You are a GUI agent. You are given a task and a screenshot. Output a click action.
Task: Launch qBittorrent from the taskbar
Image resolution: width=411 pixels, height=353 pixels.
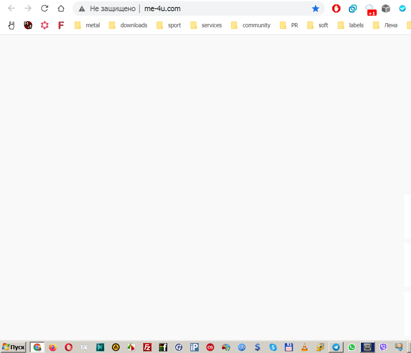point(242,347)
